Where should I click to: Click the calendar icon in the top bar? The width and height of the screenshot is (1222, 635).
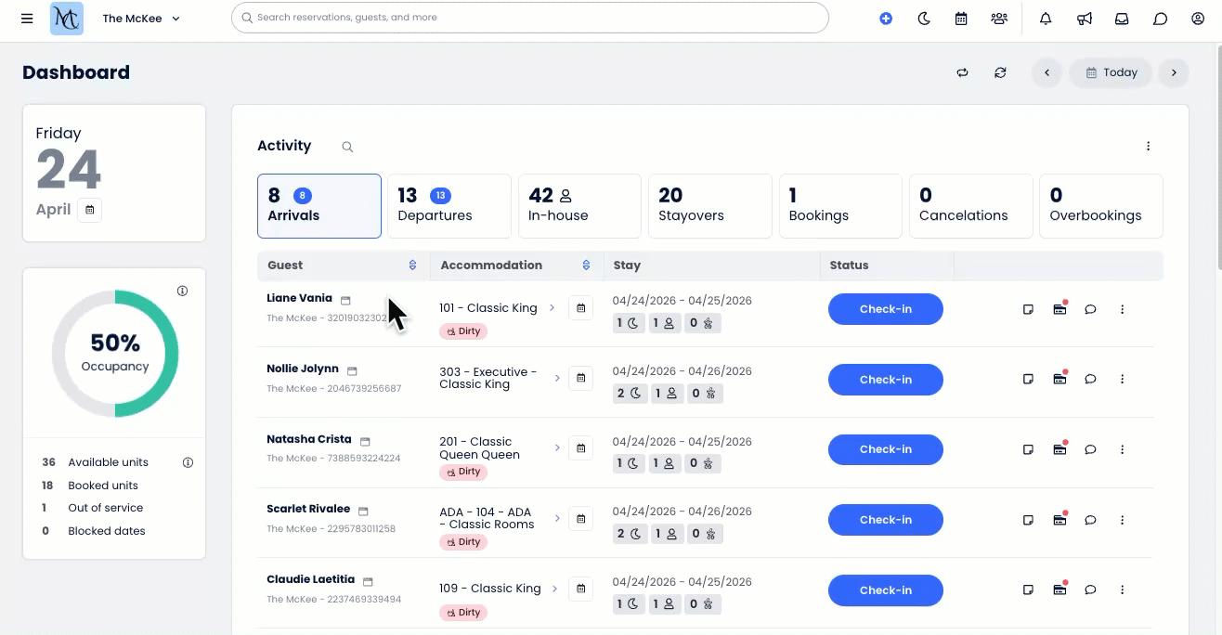point(961,18)
